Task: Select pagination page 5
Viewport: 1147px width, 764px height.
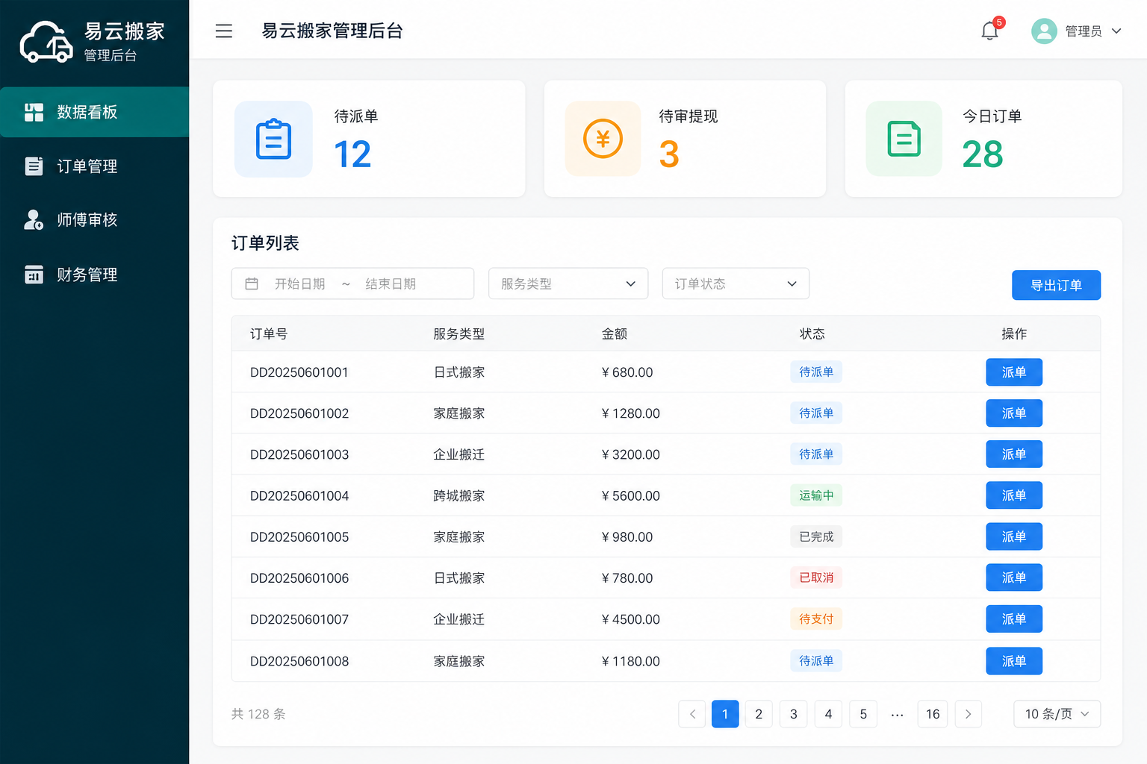Action: click(863, 714)
